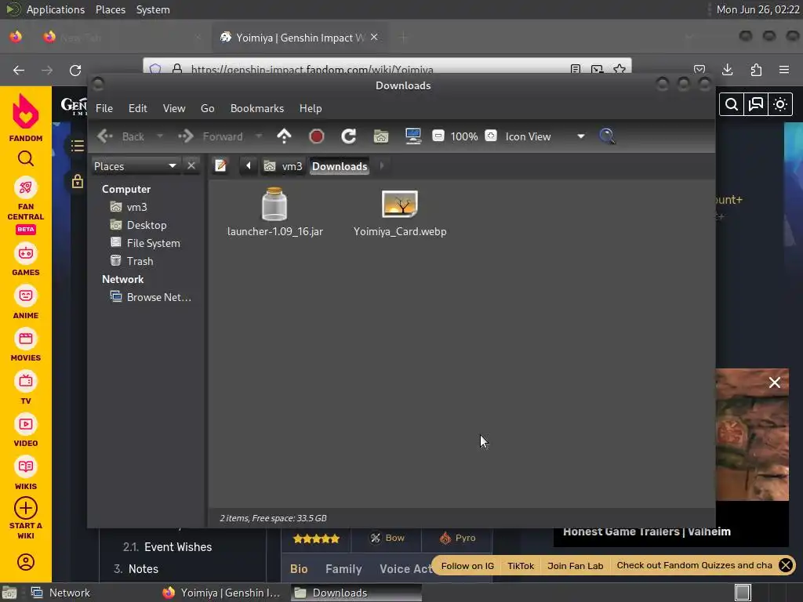Open file search magnifier in Downloads

(x=607, y=136)
